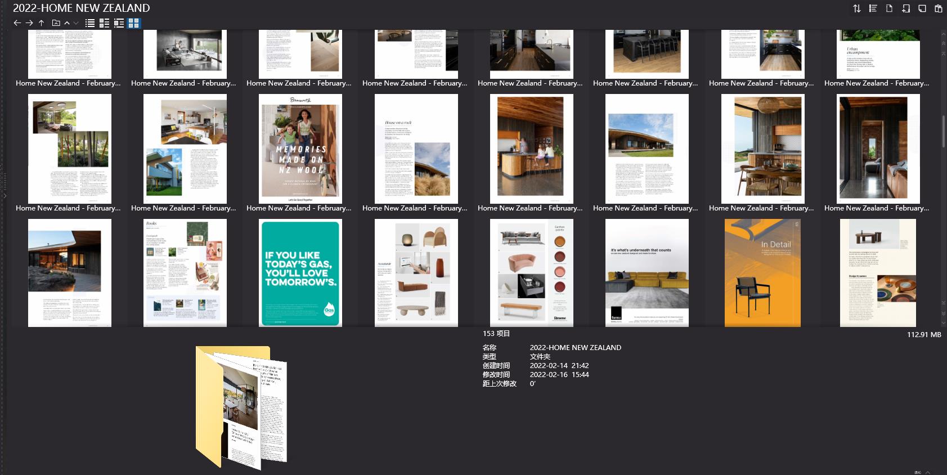Click the add new page icon
The image size is (947, 475).
[x=905, y=8]
